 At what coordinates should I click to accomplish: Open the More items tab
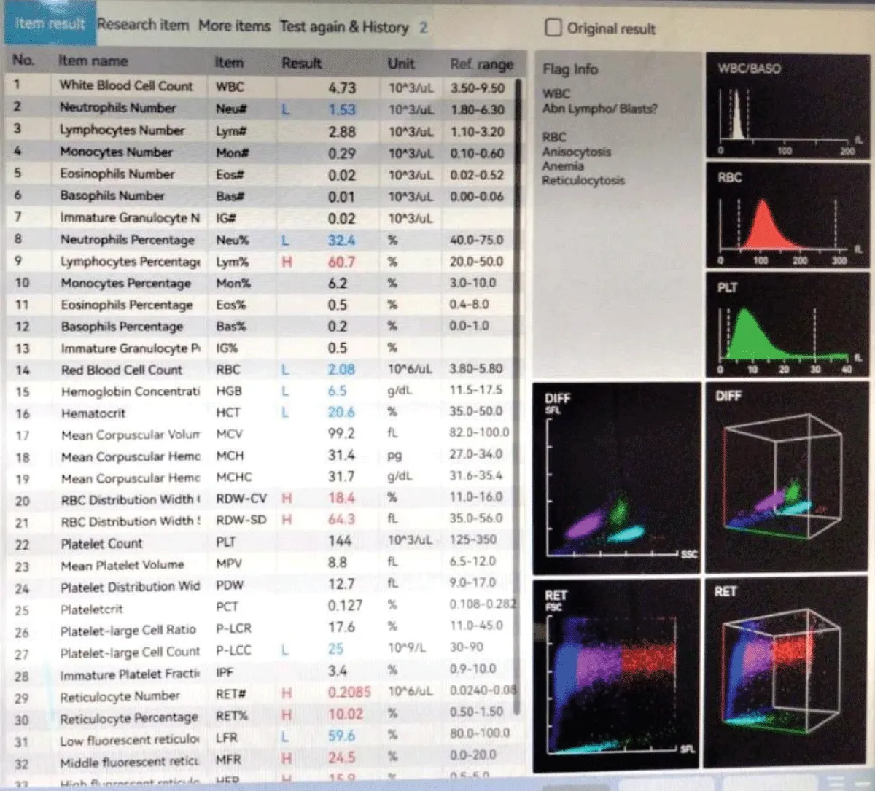234,26
